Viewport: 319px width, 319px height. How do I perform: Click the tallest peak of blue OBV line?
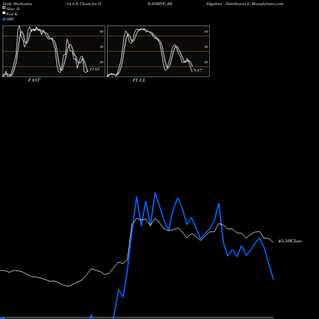(155, 193)
